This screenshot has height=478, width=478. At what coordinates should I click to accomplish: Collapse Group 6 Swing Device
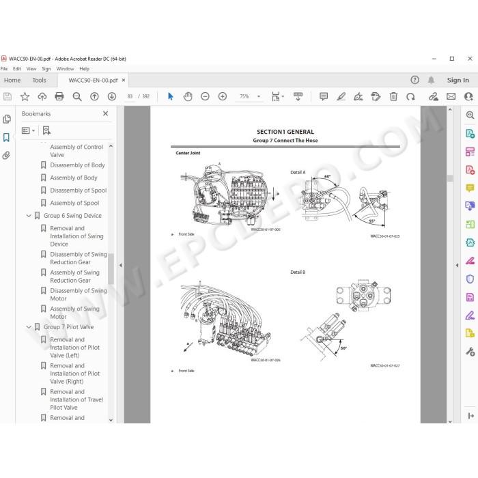pos(29,216)
